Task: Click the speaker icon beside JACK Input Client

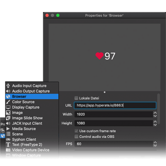Action: coord(8,123)
